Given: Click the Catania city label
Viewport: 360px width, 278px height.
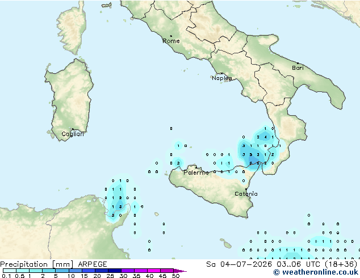Looking at the screenshot, I should (x=246, y=194).
